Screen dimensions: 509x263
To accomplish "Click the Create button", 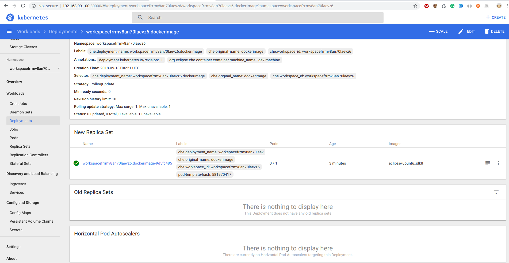I will pyautogui.click(x=496, y=17).
